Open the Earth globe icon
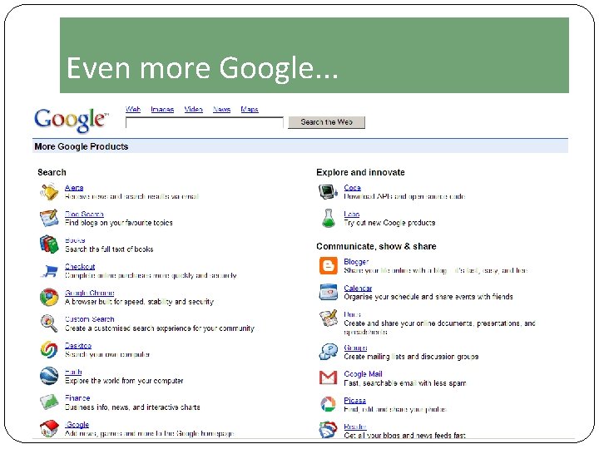The width and height of the screenshot is (599, 449). tap(49, 376)
